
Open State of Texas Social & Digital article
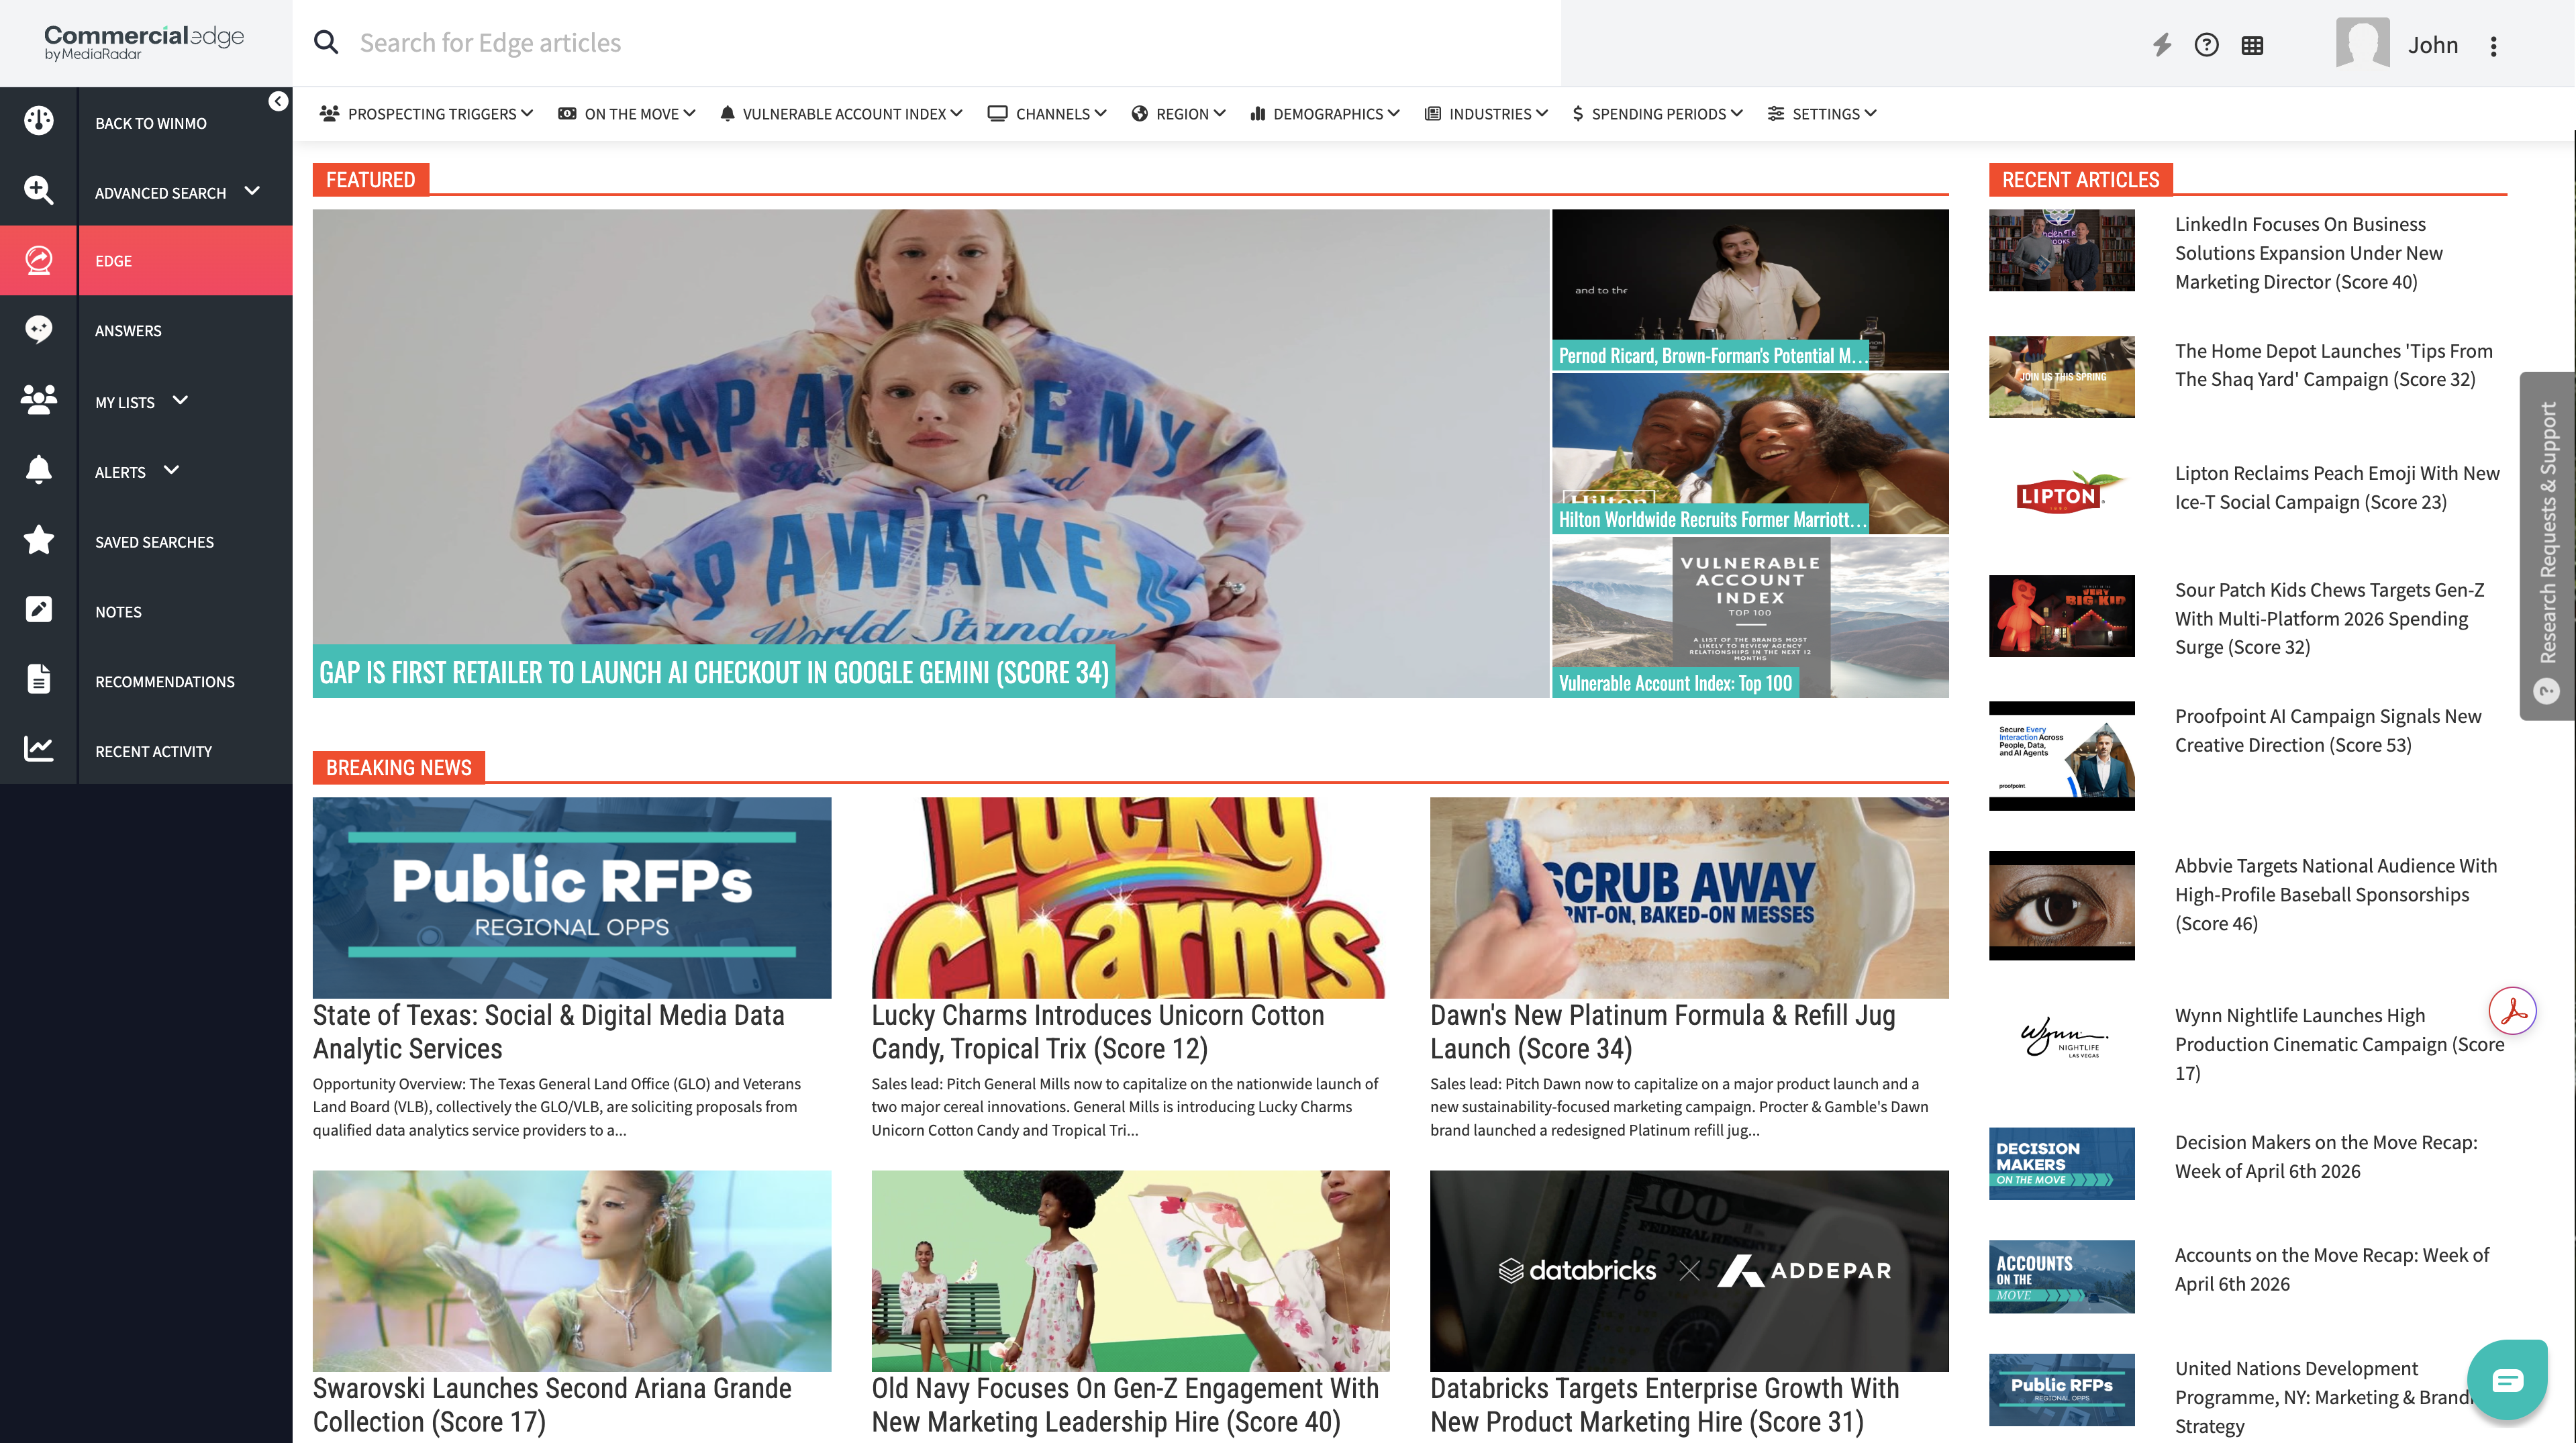(x=548, y=1032)
